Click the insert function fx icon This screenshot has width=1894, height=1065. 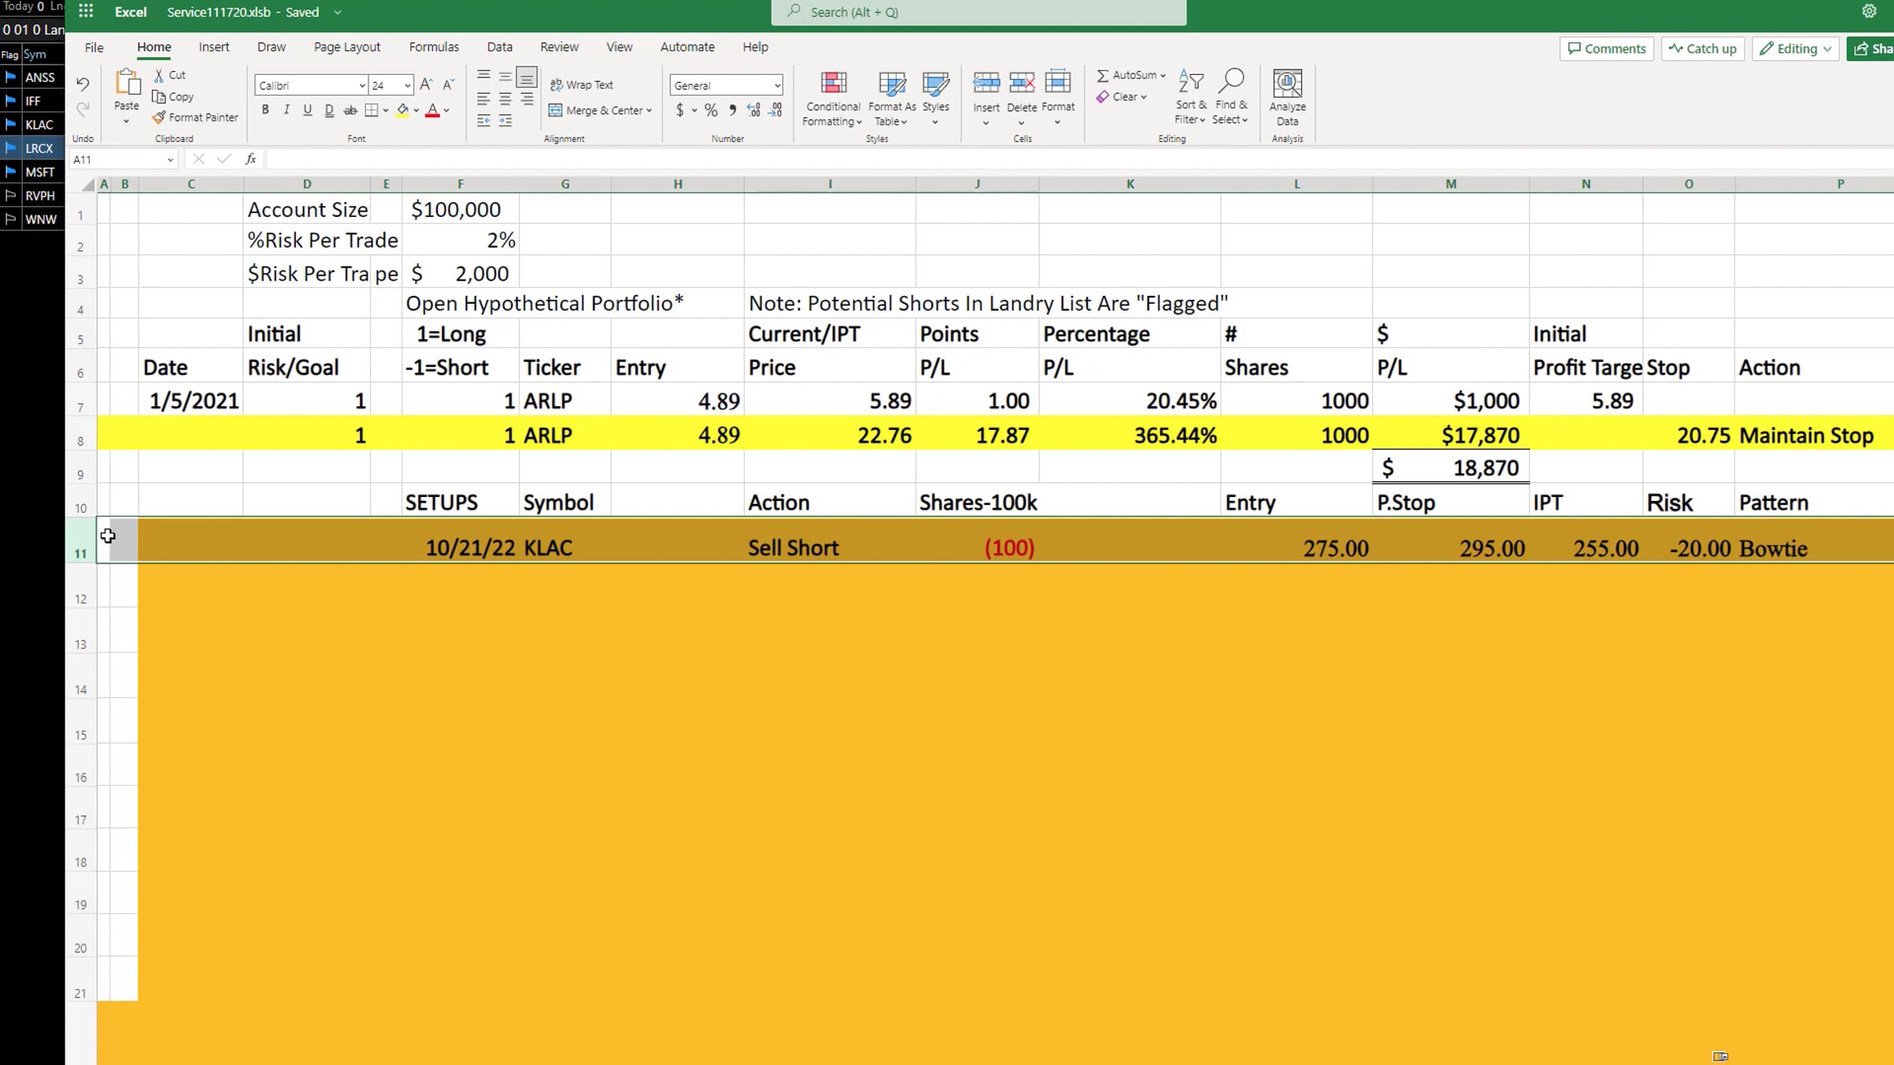pos(251,159)
